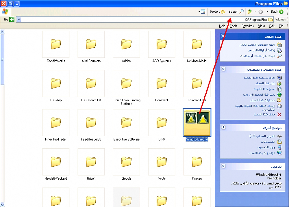Image resolution: width=289 pixels, height=207 pixels.
Task: Collapse the مهام النظام panel
Action: pyautogui.click(x=223, y=36)
